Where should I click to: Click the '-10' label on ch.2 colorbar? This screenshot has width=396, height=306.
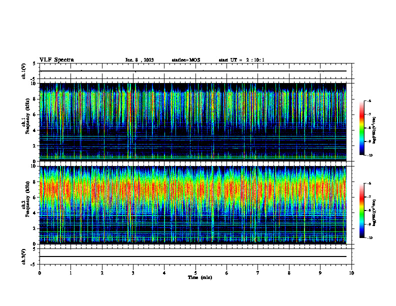pos(370,238)
